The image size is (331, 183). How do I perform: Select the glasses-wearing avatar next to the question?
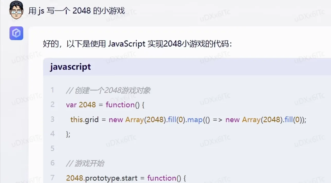click(x=16, y=10)
